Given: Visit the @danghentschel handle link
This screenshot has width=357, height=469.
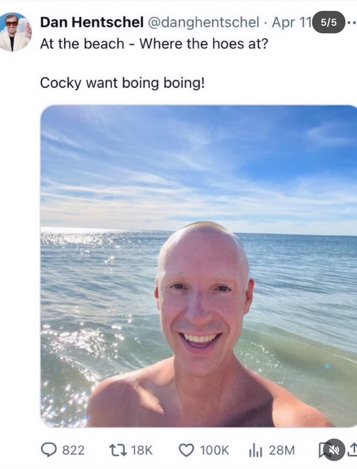Looking at the screenshot, I should click(203, 22).
